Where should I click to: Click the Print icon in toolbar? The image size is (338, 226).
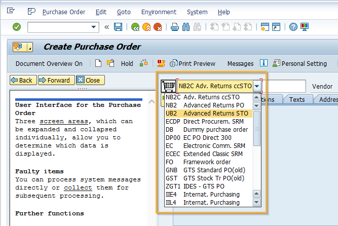click(174, 27)
